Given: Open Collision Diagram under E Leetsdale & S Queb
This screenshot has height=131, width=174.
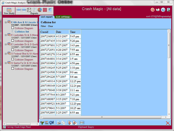Looking at the screenshot, I should click(x=24, y=50).
